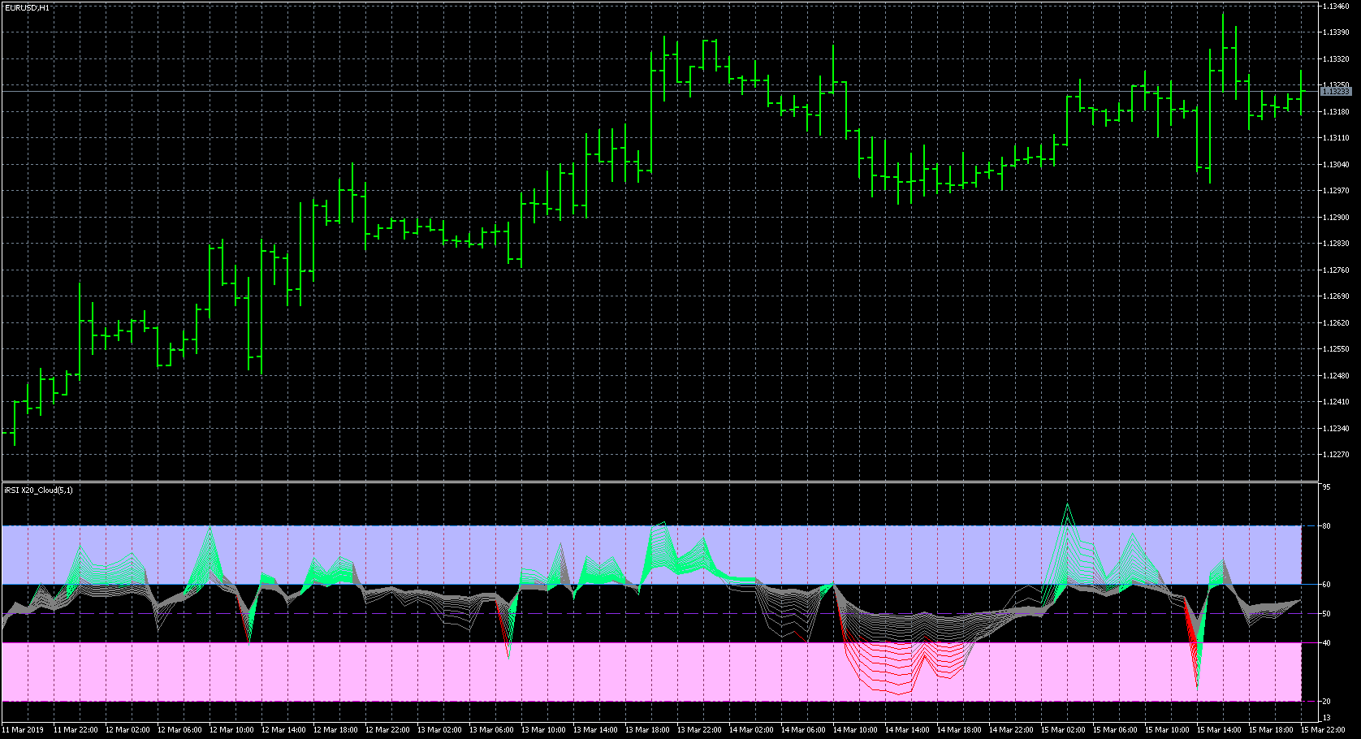1361x739 pixels.
Task: Click the 13 Mar 18:00 time label
Action: 647,730
